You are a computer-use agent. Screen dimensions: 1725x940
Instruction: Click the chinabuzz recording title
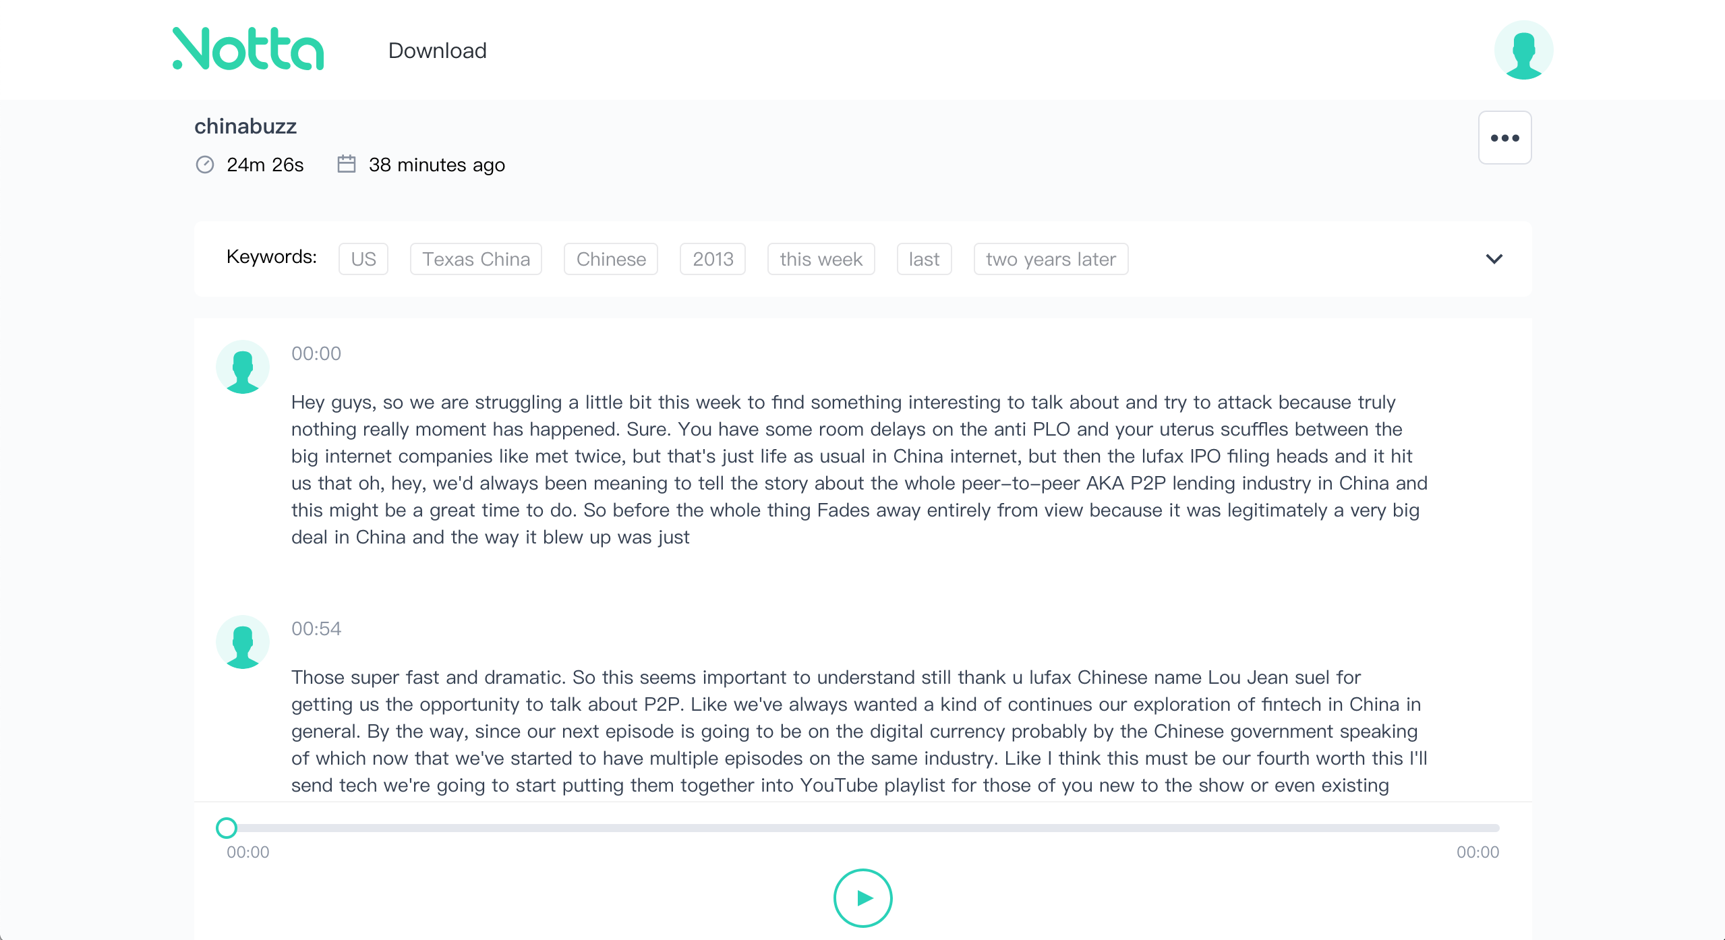tap(245, 126)
